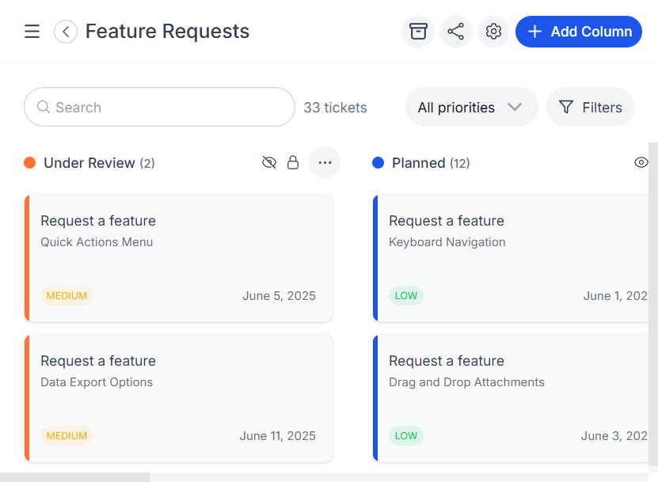Open the Quick Actions Menu ticket
Image resolution: width=658 pixels, height=482 pixels.
[179, 258]
